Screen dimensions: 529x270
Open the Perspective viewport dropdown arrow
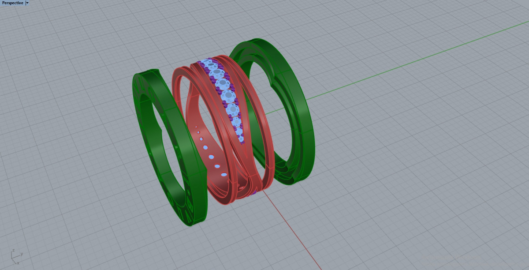click(27, 3)
